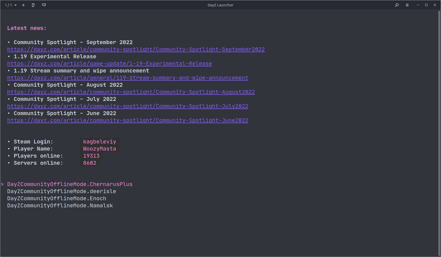Screen dimensions: 441x257
Task: Open the Community-Spotlight-September2022 link
Action: [x=136, y=49]
